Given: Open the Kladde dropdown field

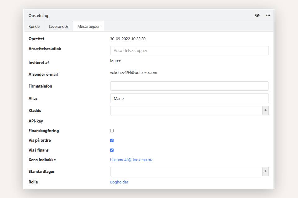Looking at the screenshot, I should pyautogui.click(x=186, y=110).
